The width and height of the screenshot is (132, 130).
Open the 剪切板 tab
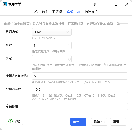[x=57, y=12]
